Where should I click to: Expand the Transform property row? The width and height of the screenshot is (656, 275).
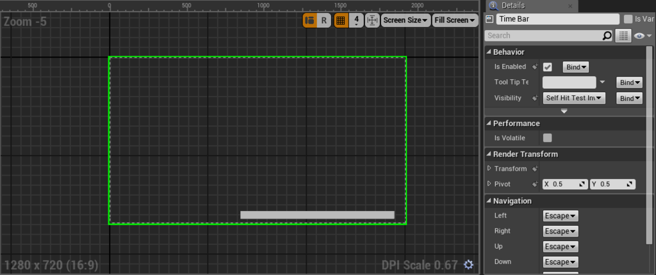pyautogui.click(x=489, y=168)
